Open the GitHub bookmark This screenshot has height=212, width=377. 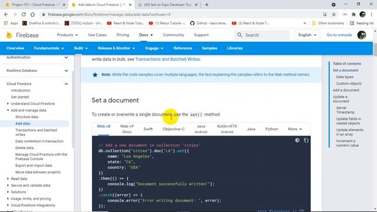(209, 23)
